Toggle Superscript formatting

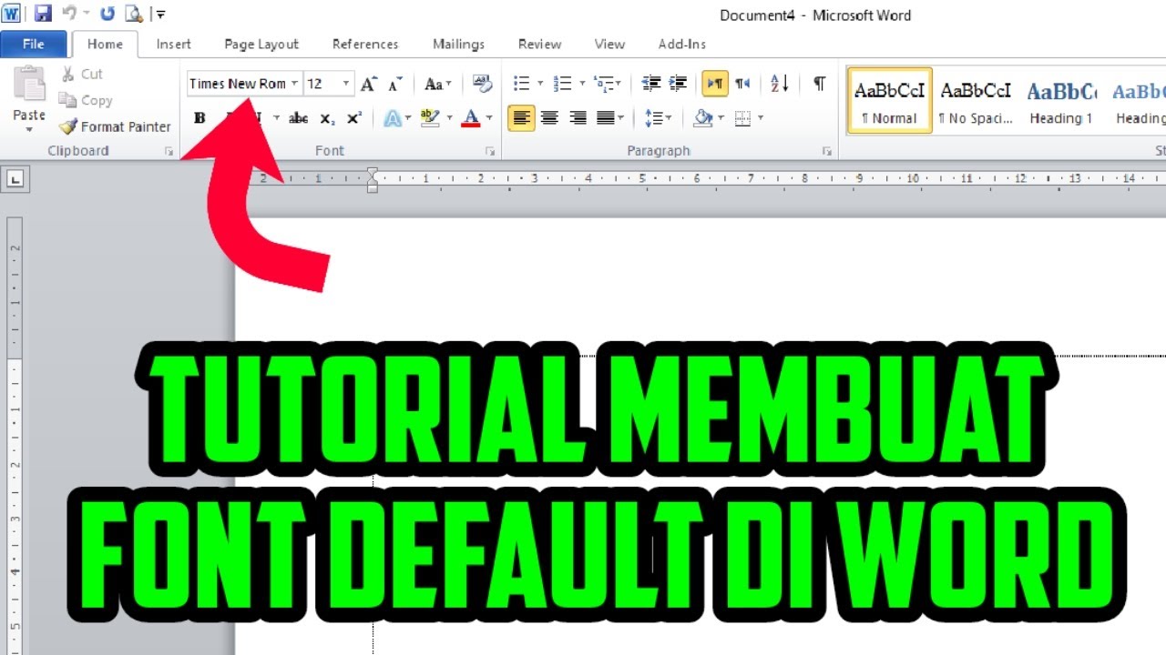point(354,118)
